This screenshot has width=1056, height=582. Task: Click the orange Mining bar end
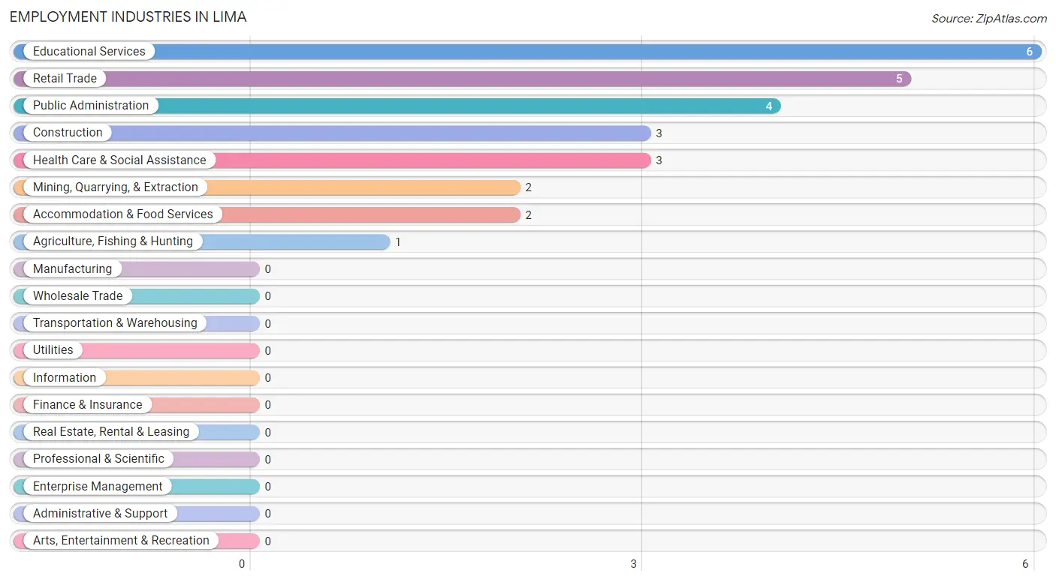click(x=513, y=187)
